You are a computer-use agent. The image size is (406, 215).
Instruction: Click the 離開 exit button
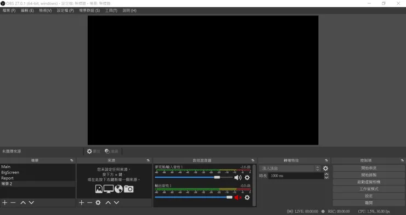click(369, 203)
